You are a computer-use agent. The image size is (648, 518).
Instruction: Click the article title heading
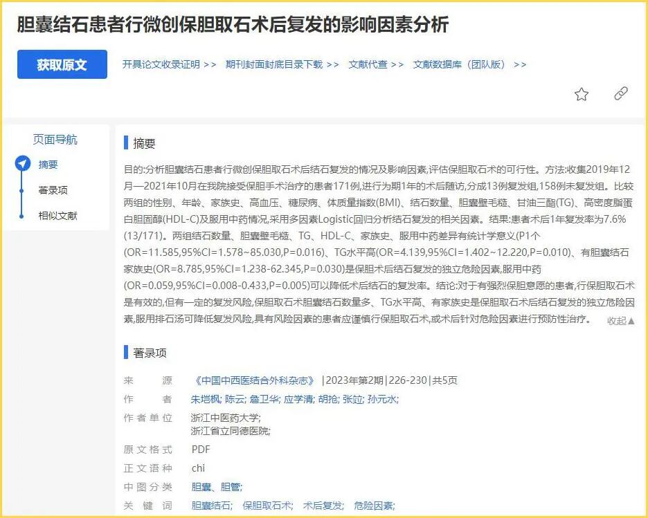[233, 24]
